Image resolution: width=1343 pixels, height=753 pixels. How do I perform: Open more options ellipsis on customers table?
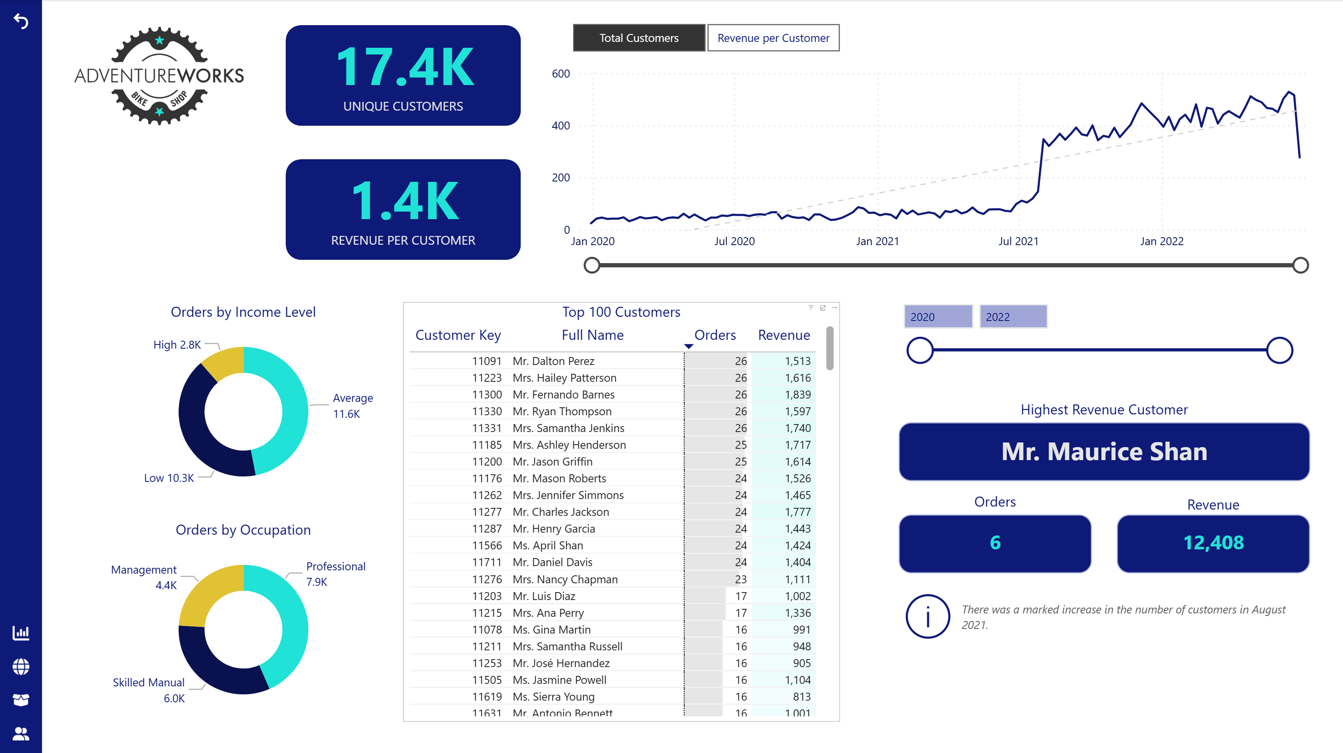click(x=834, y=308)
